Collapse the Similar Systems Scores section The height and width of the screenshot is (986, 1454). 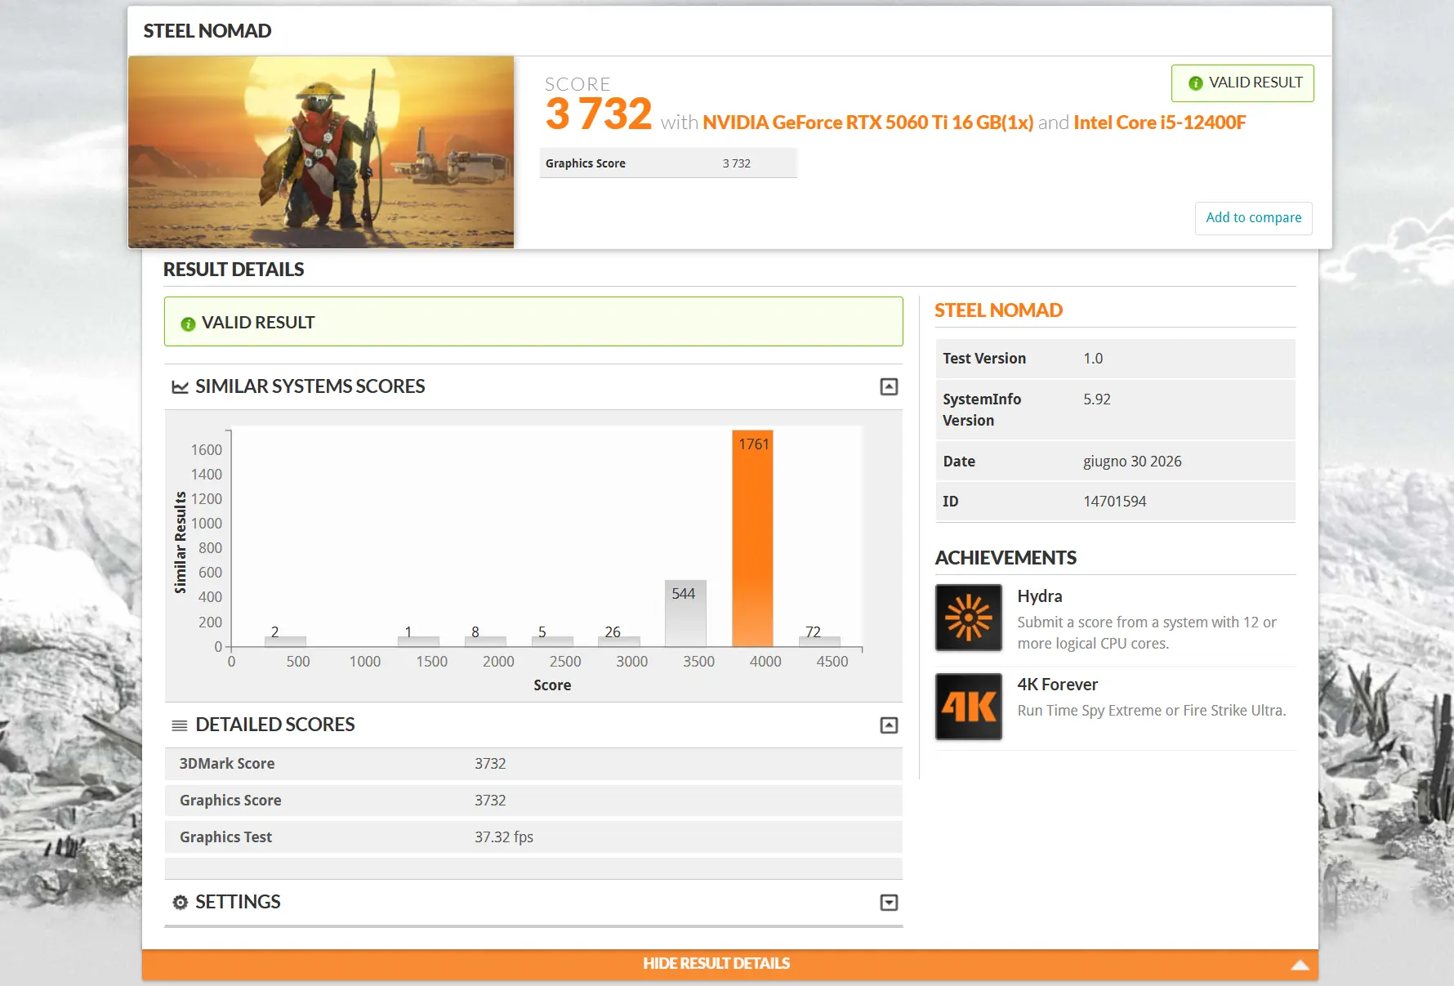(889, 386)
